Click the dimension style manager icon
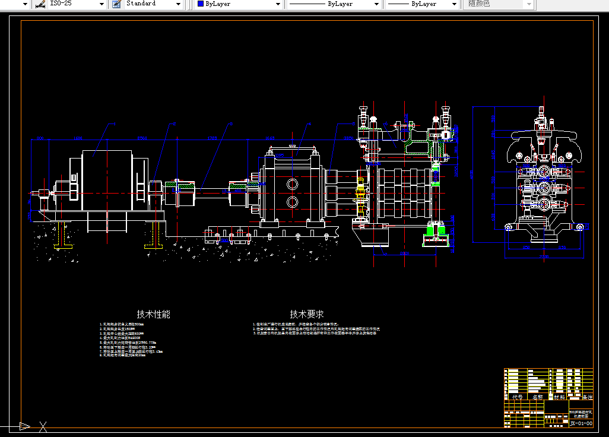This screenshot has width=609, height=437. coord(40,4)
